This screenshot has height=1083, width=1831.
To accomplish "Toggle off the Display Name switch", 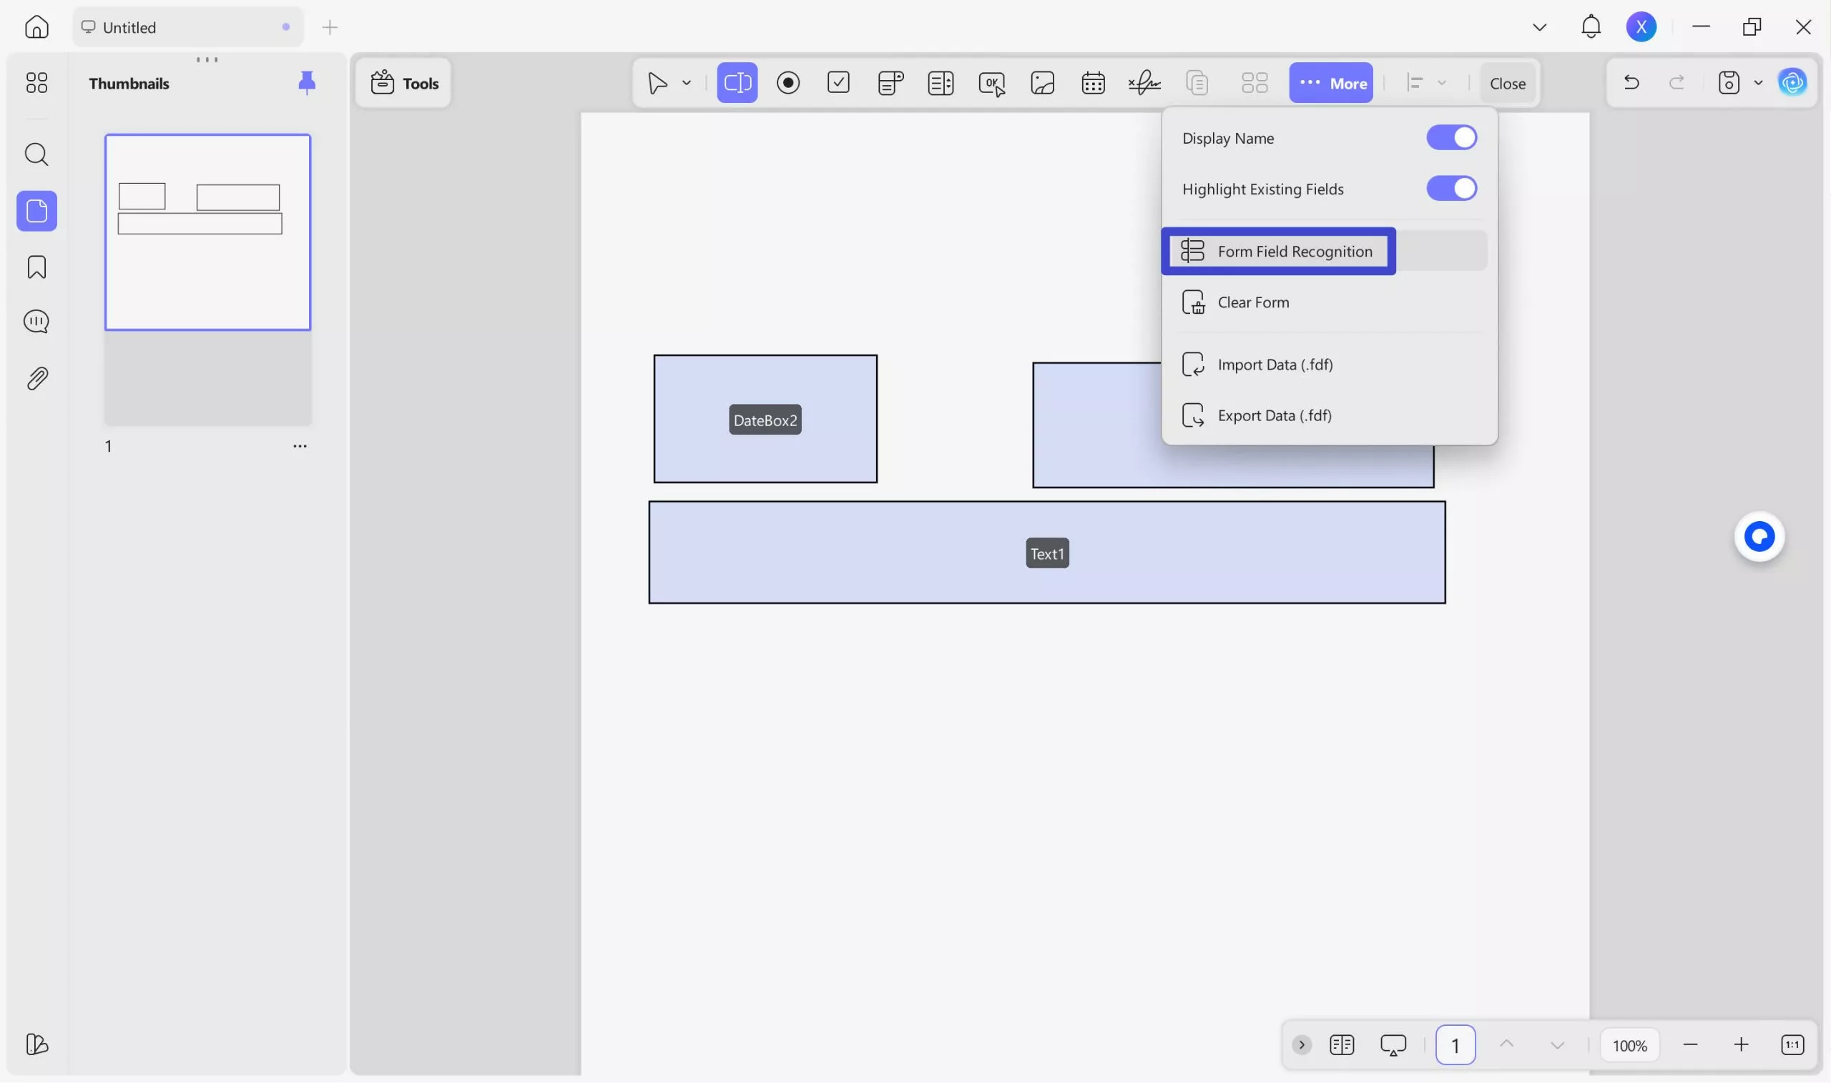I will 1451,137.
